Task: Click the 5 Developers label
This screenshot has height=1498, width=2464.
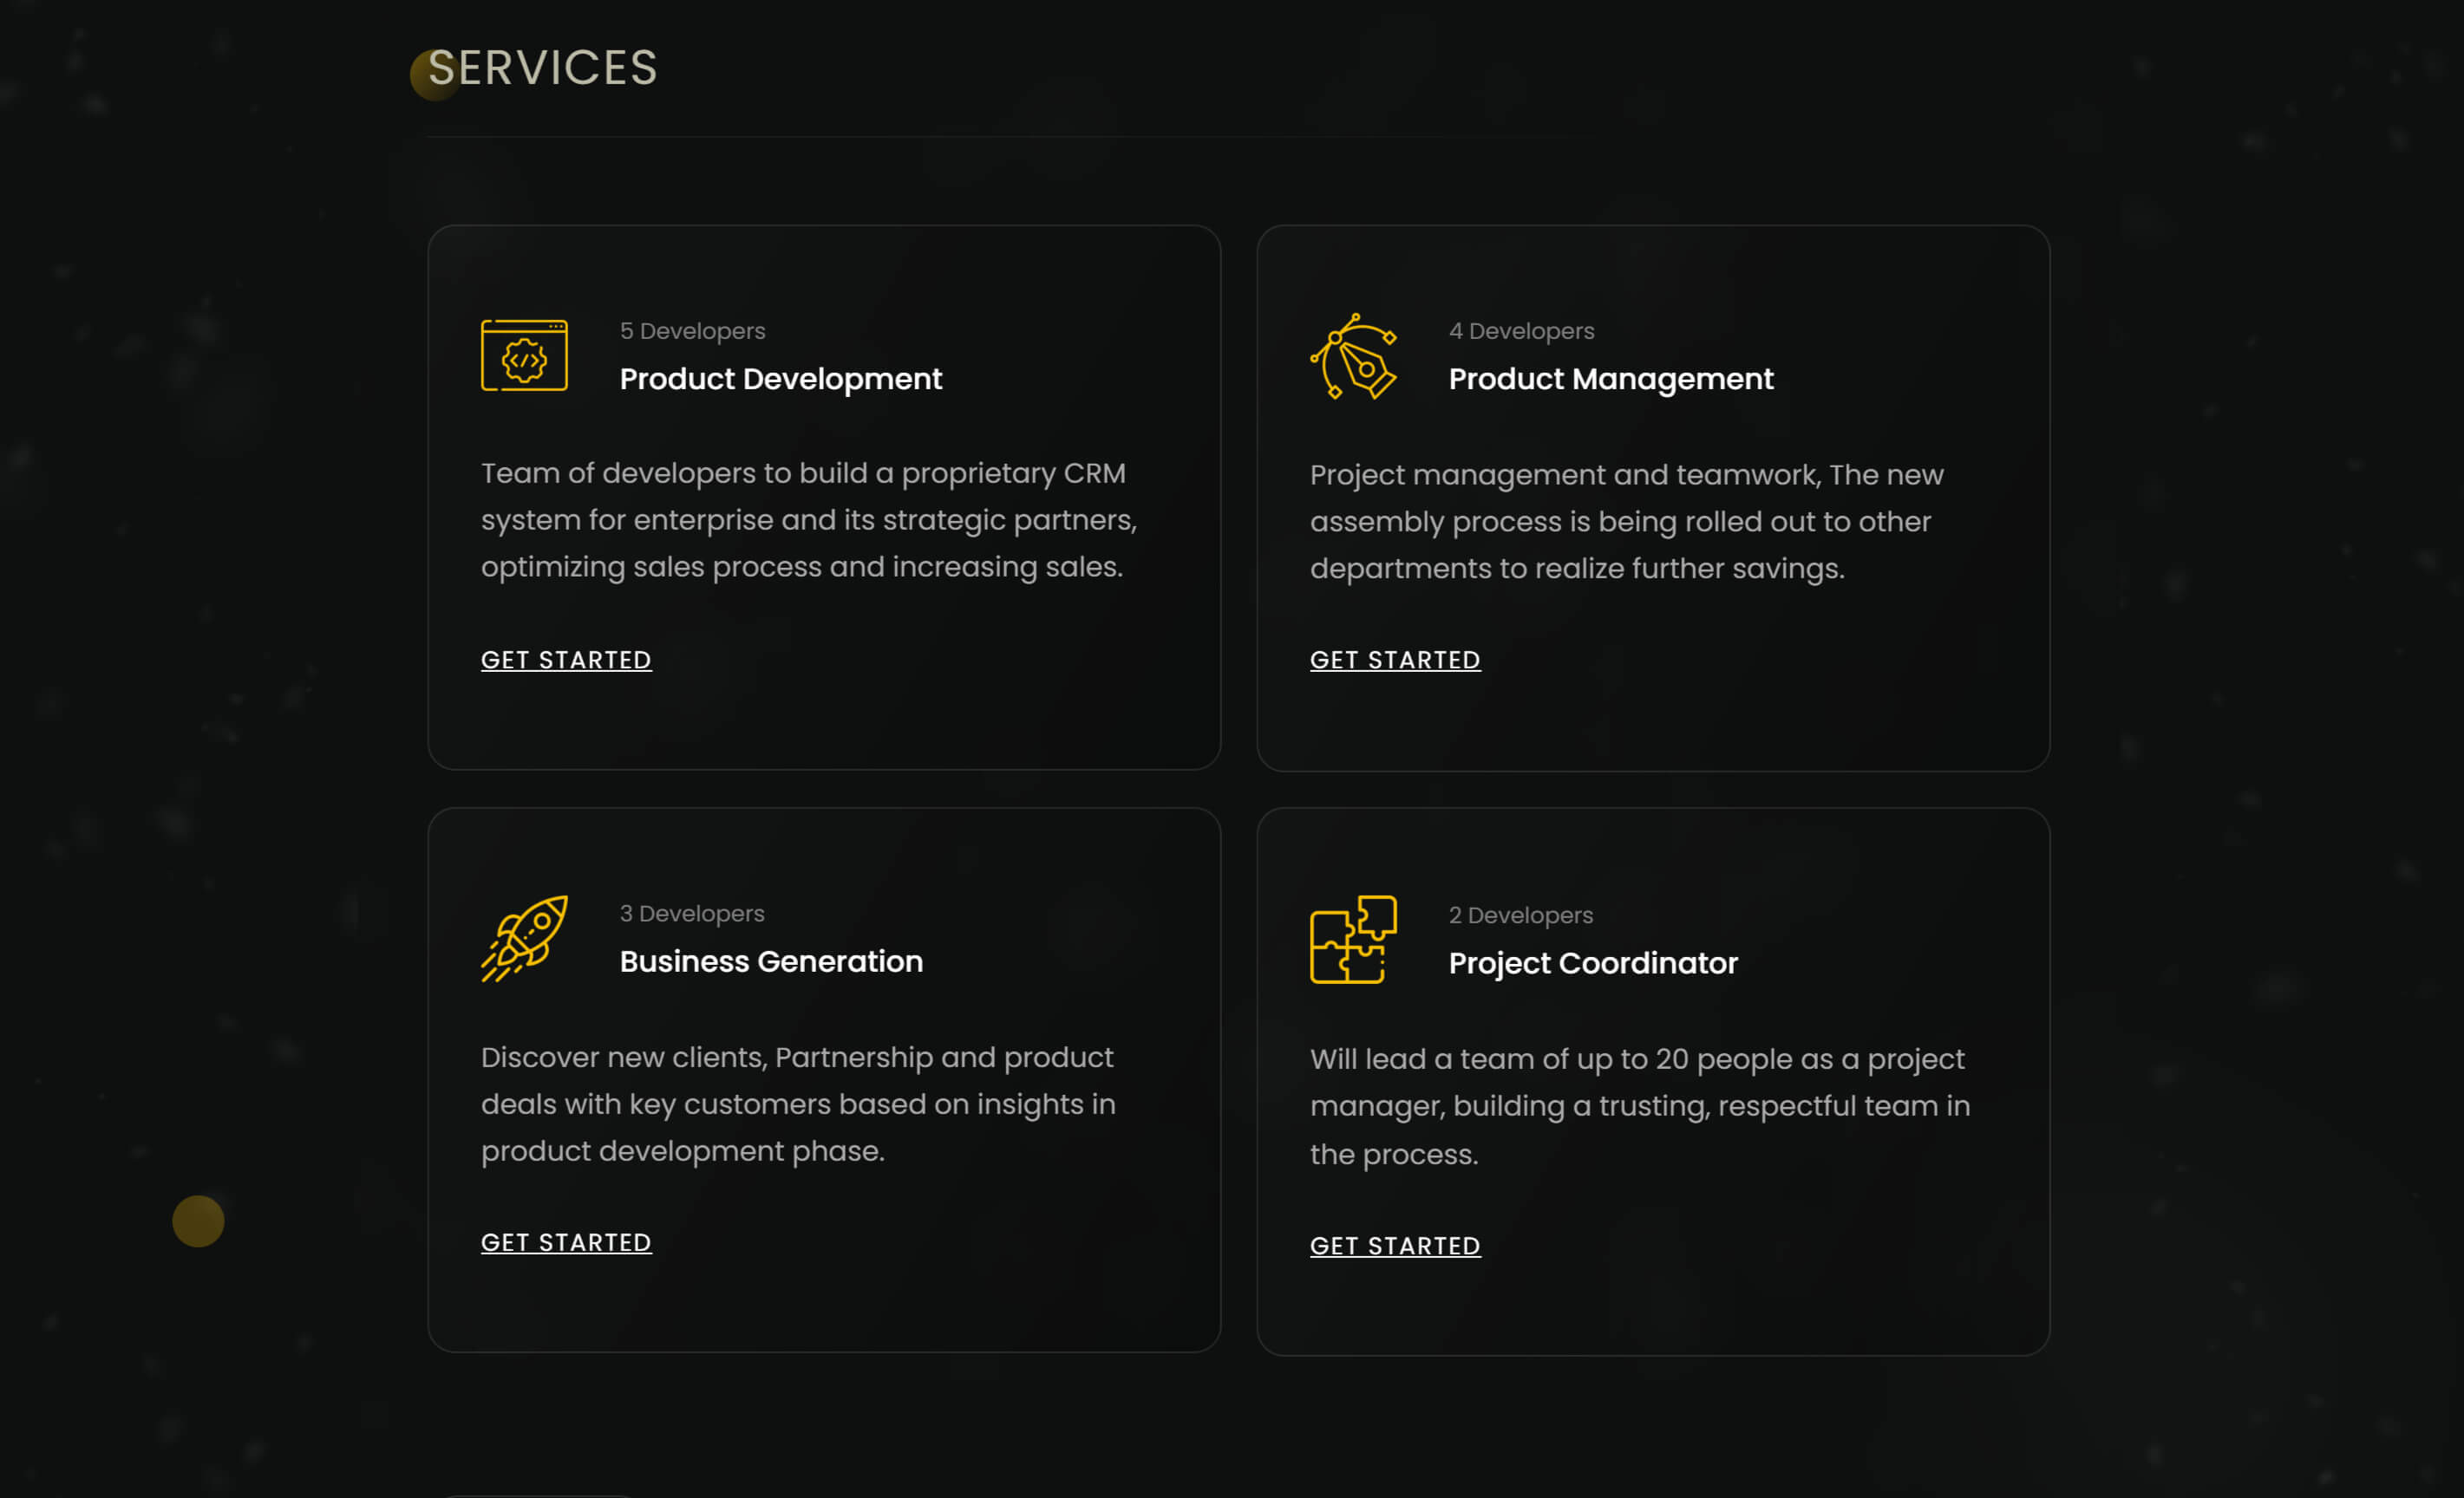Action: click(x=692, y=331)
